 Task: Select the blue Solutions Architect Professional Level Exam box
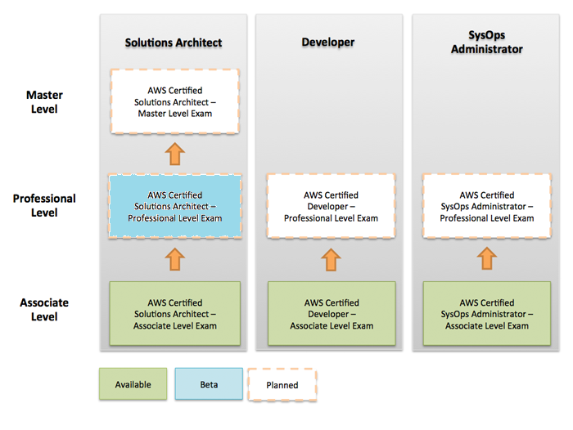click(x=174, y=206)
